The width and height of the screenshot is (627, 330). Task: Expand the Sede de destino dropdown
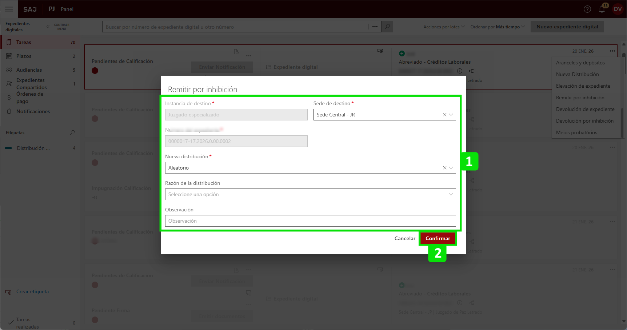(451, 115)
